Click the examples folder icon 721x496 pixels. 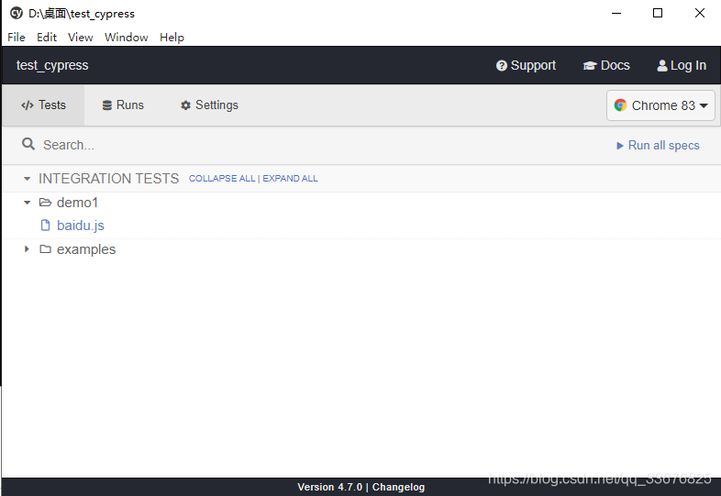[45, 249]
